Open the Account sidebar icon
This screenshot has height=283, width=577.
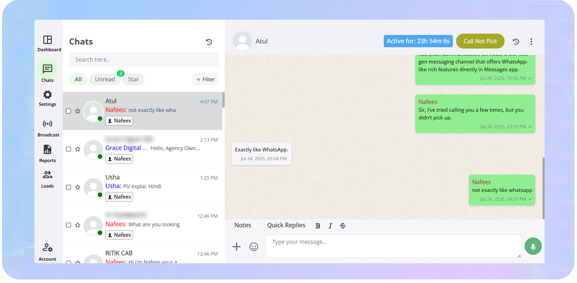coord(48,248)
